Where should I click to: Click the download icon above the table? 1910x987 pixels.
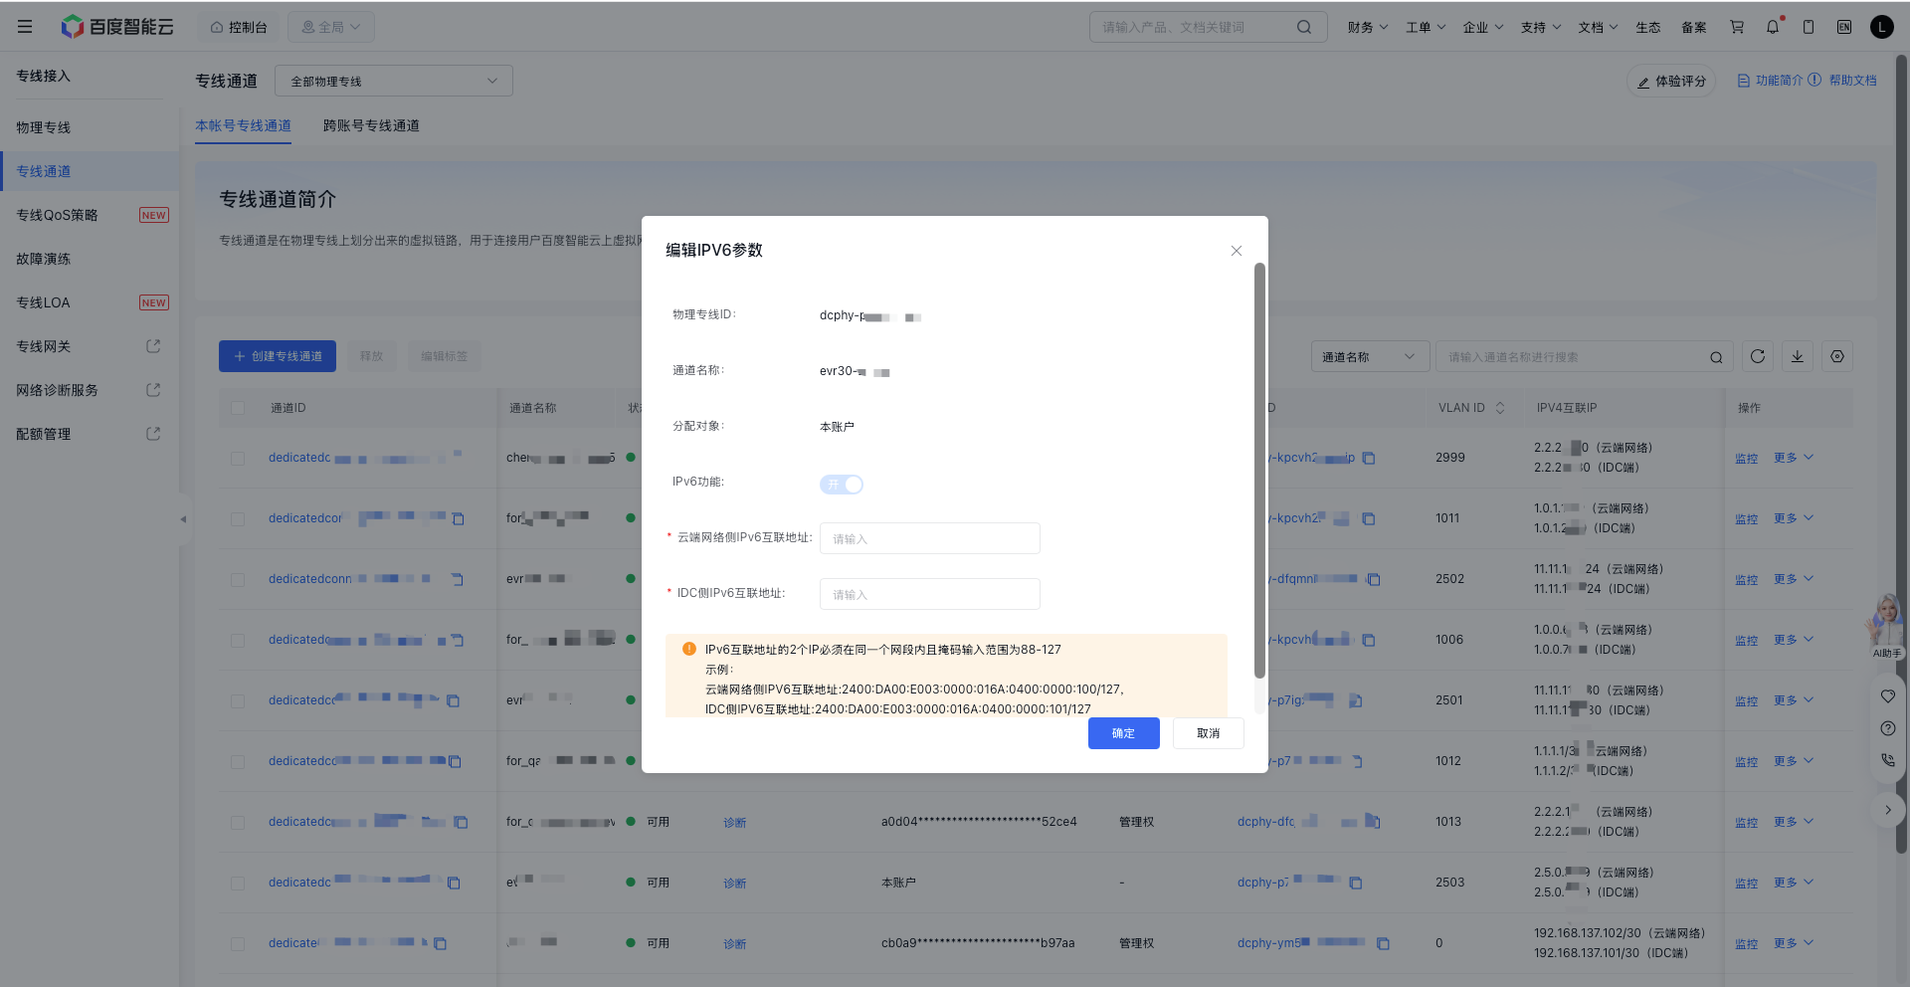click(x=1798, y=356)
